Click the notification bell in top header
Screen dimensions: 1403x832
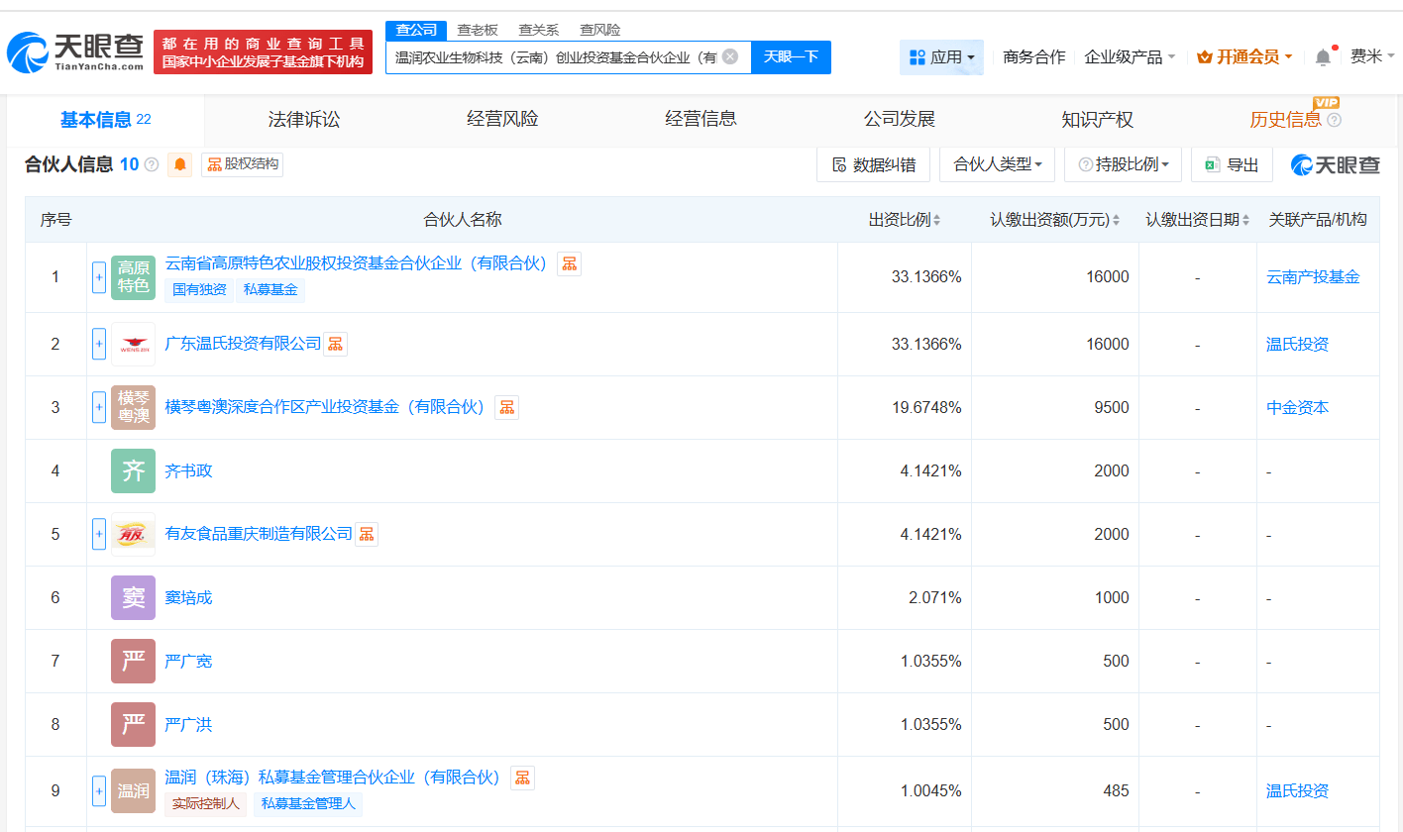(x=1323, y=57)
